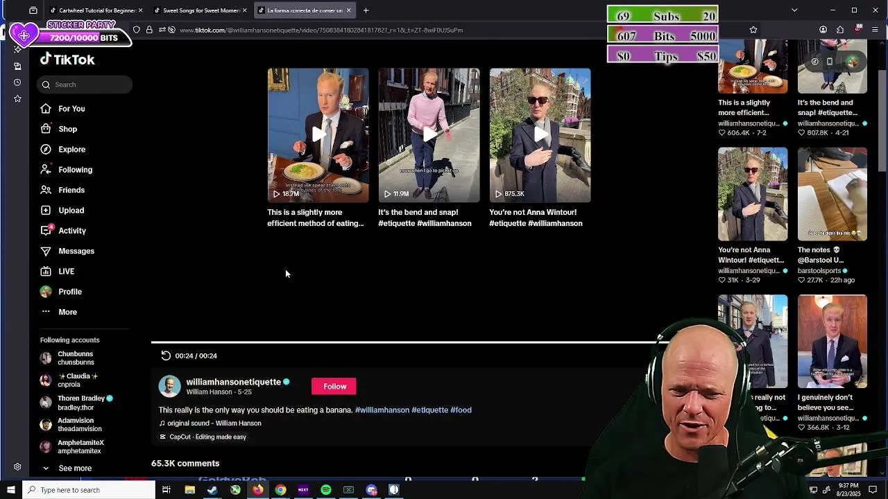Open Spotify from the taskbar
The height and width of the screenshot is (499, 888).
326,490
